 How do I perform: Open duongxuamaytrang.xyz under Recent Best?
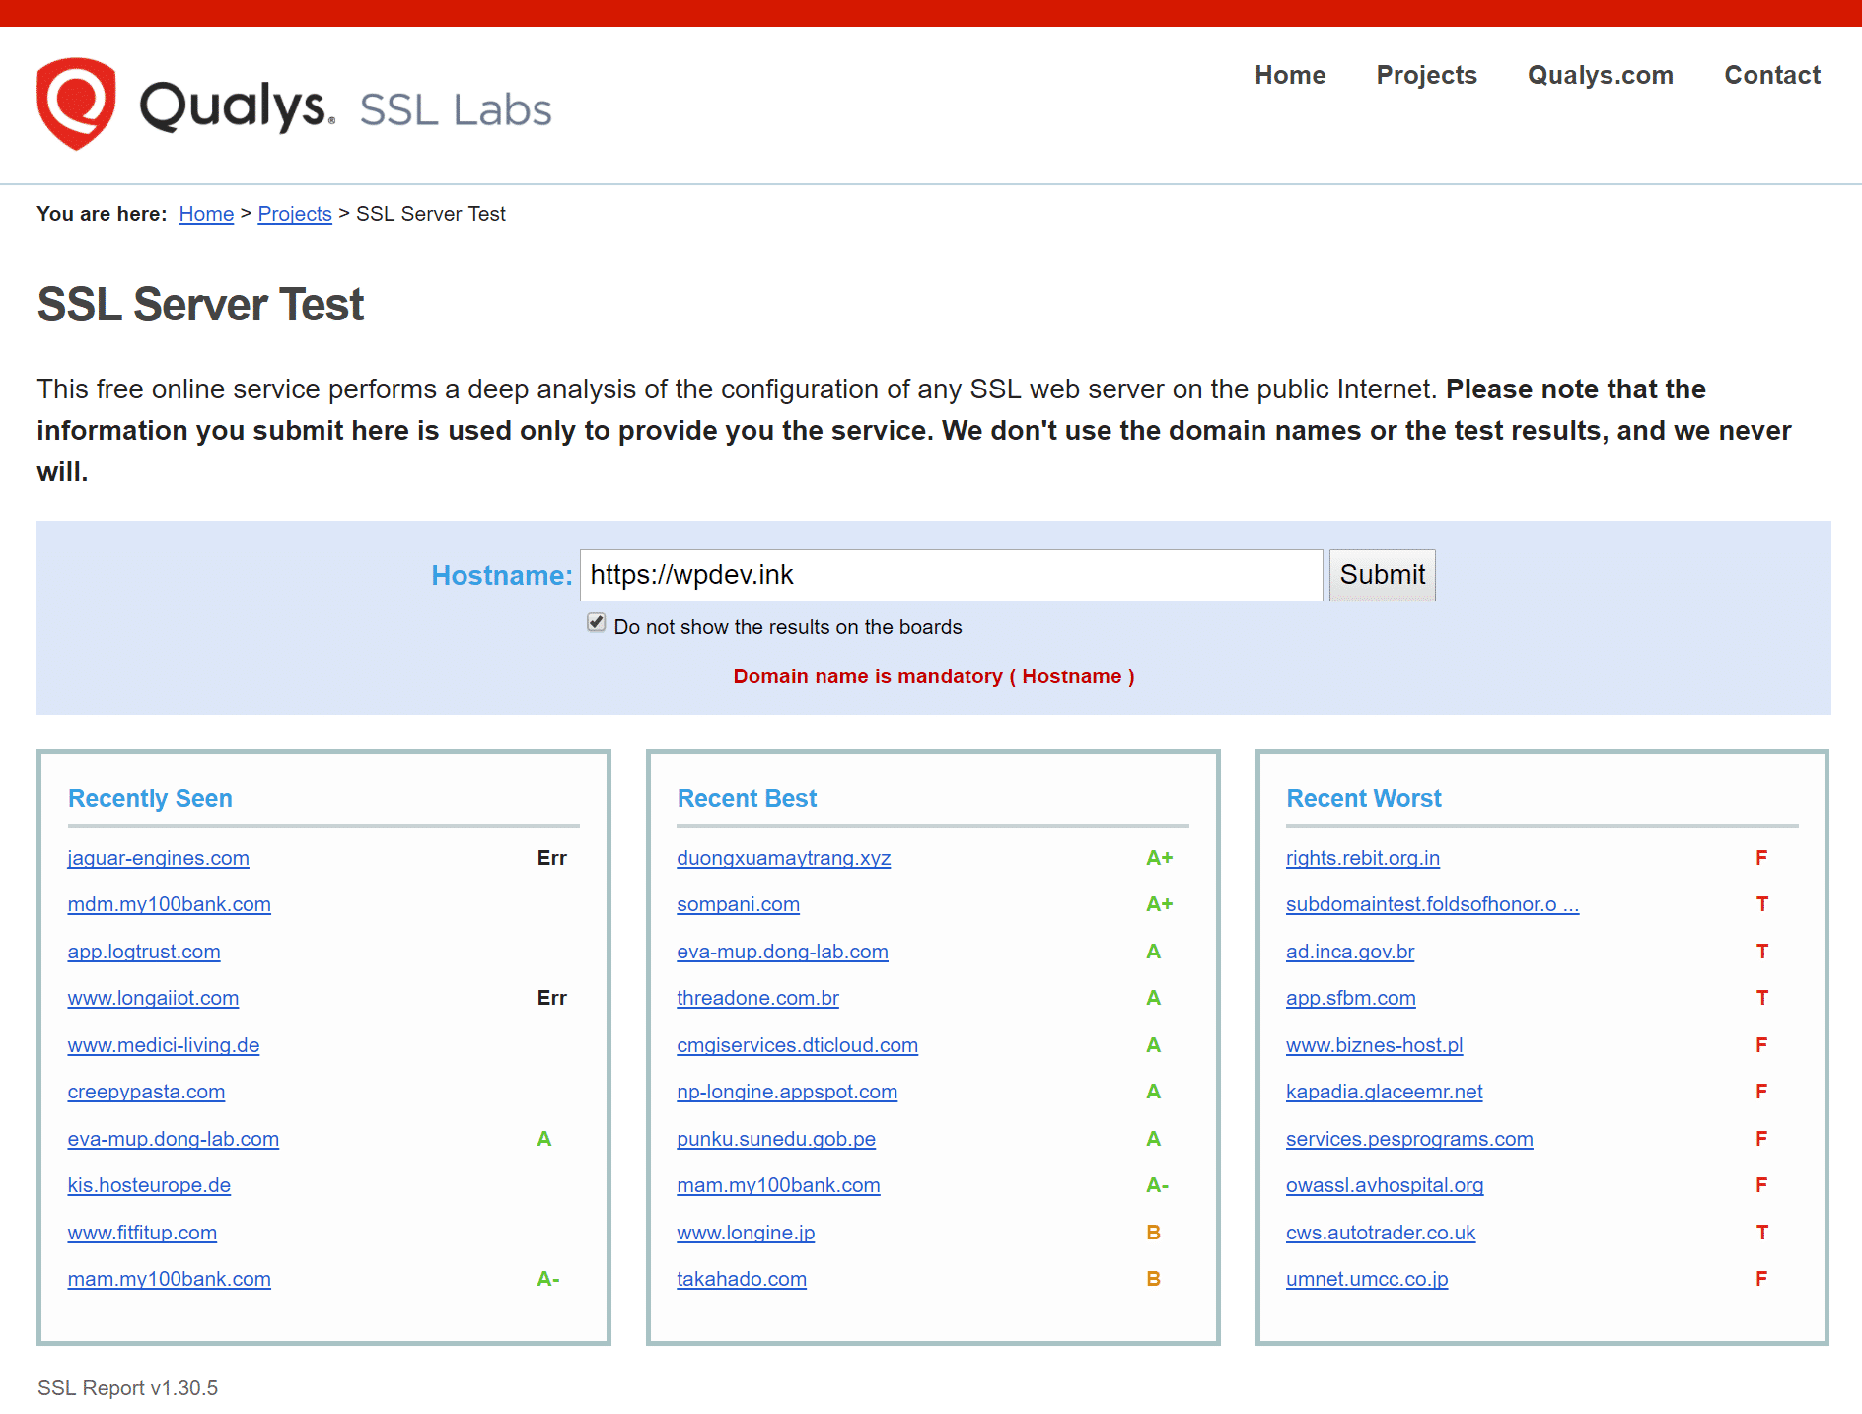783,858
